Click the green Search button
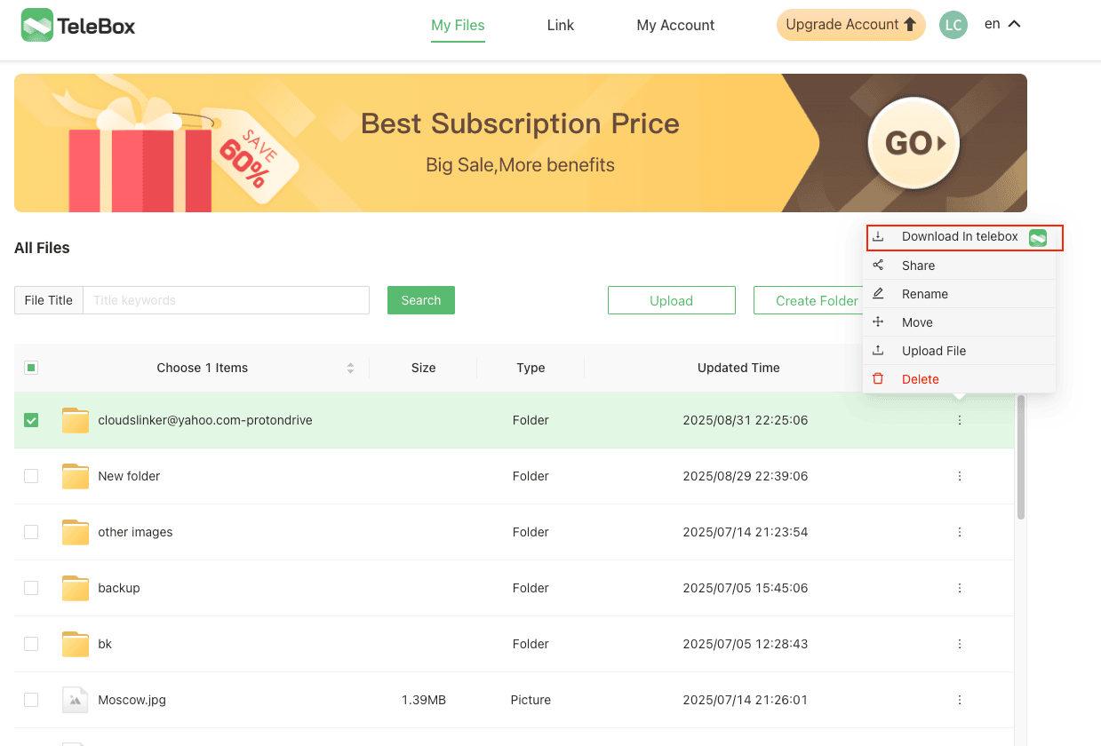1101x746 pixels. pos(421,300)
